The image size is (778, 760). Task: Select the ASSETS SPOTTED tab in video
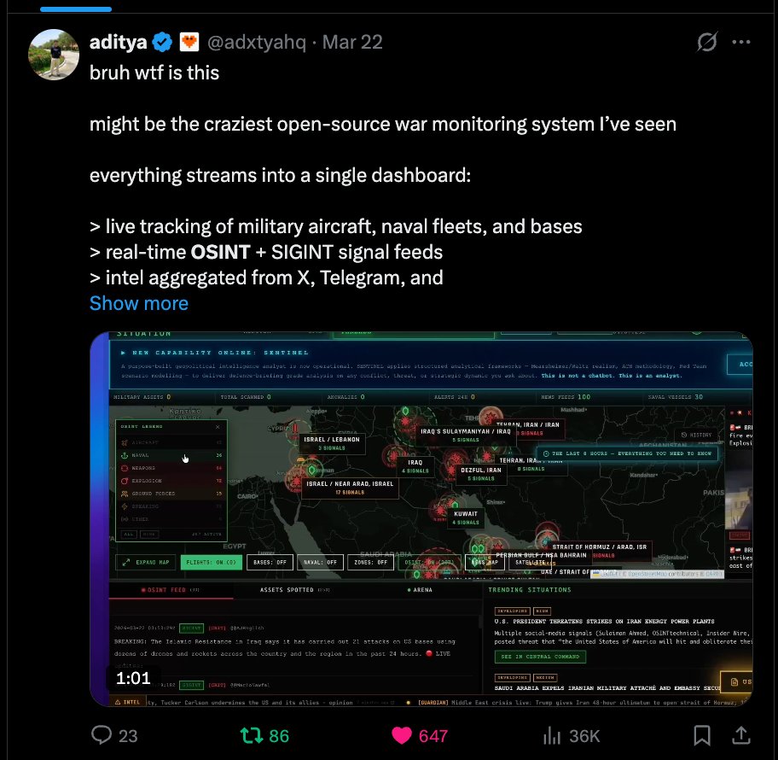294,589
